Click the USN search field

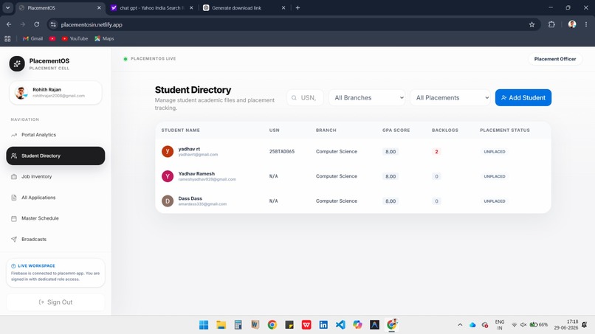point(305,97)
